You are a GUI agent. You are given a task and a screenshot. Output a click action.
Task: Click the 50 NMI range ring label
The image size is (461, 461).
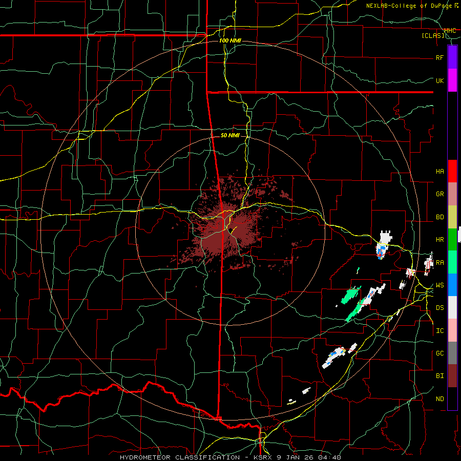point(230,135)
